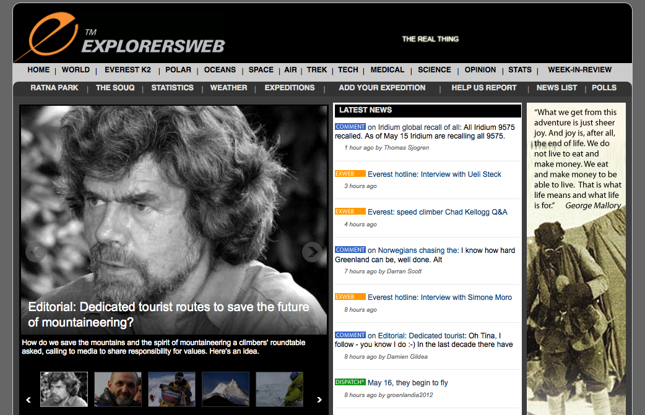Viewport: 645px width, 415px height.
Task: Open the WEATHER tab in sub-navigation
Action: [x=228, y=88]
